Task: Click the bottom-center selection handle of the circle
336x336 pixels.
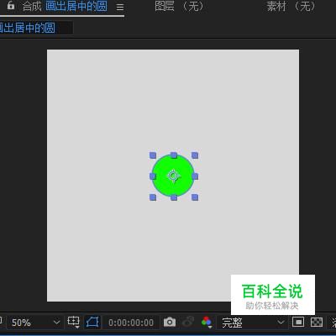Action: [x=174, y=197]
